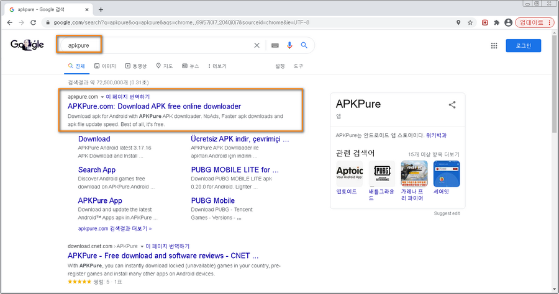Switch to the 지도 tab

coord(165,66)
